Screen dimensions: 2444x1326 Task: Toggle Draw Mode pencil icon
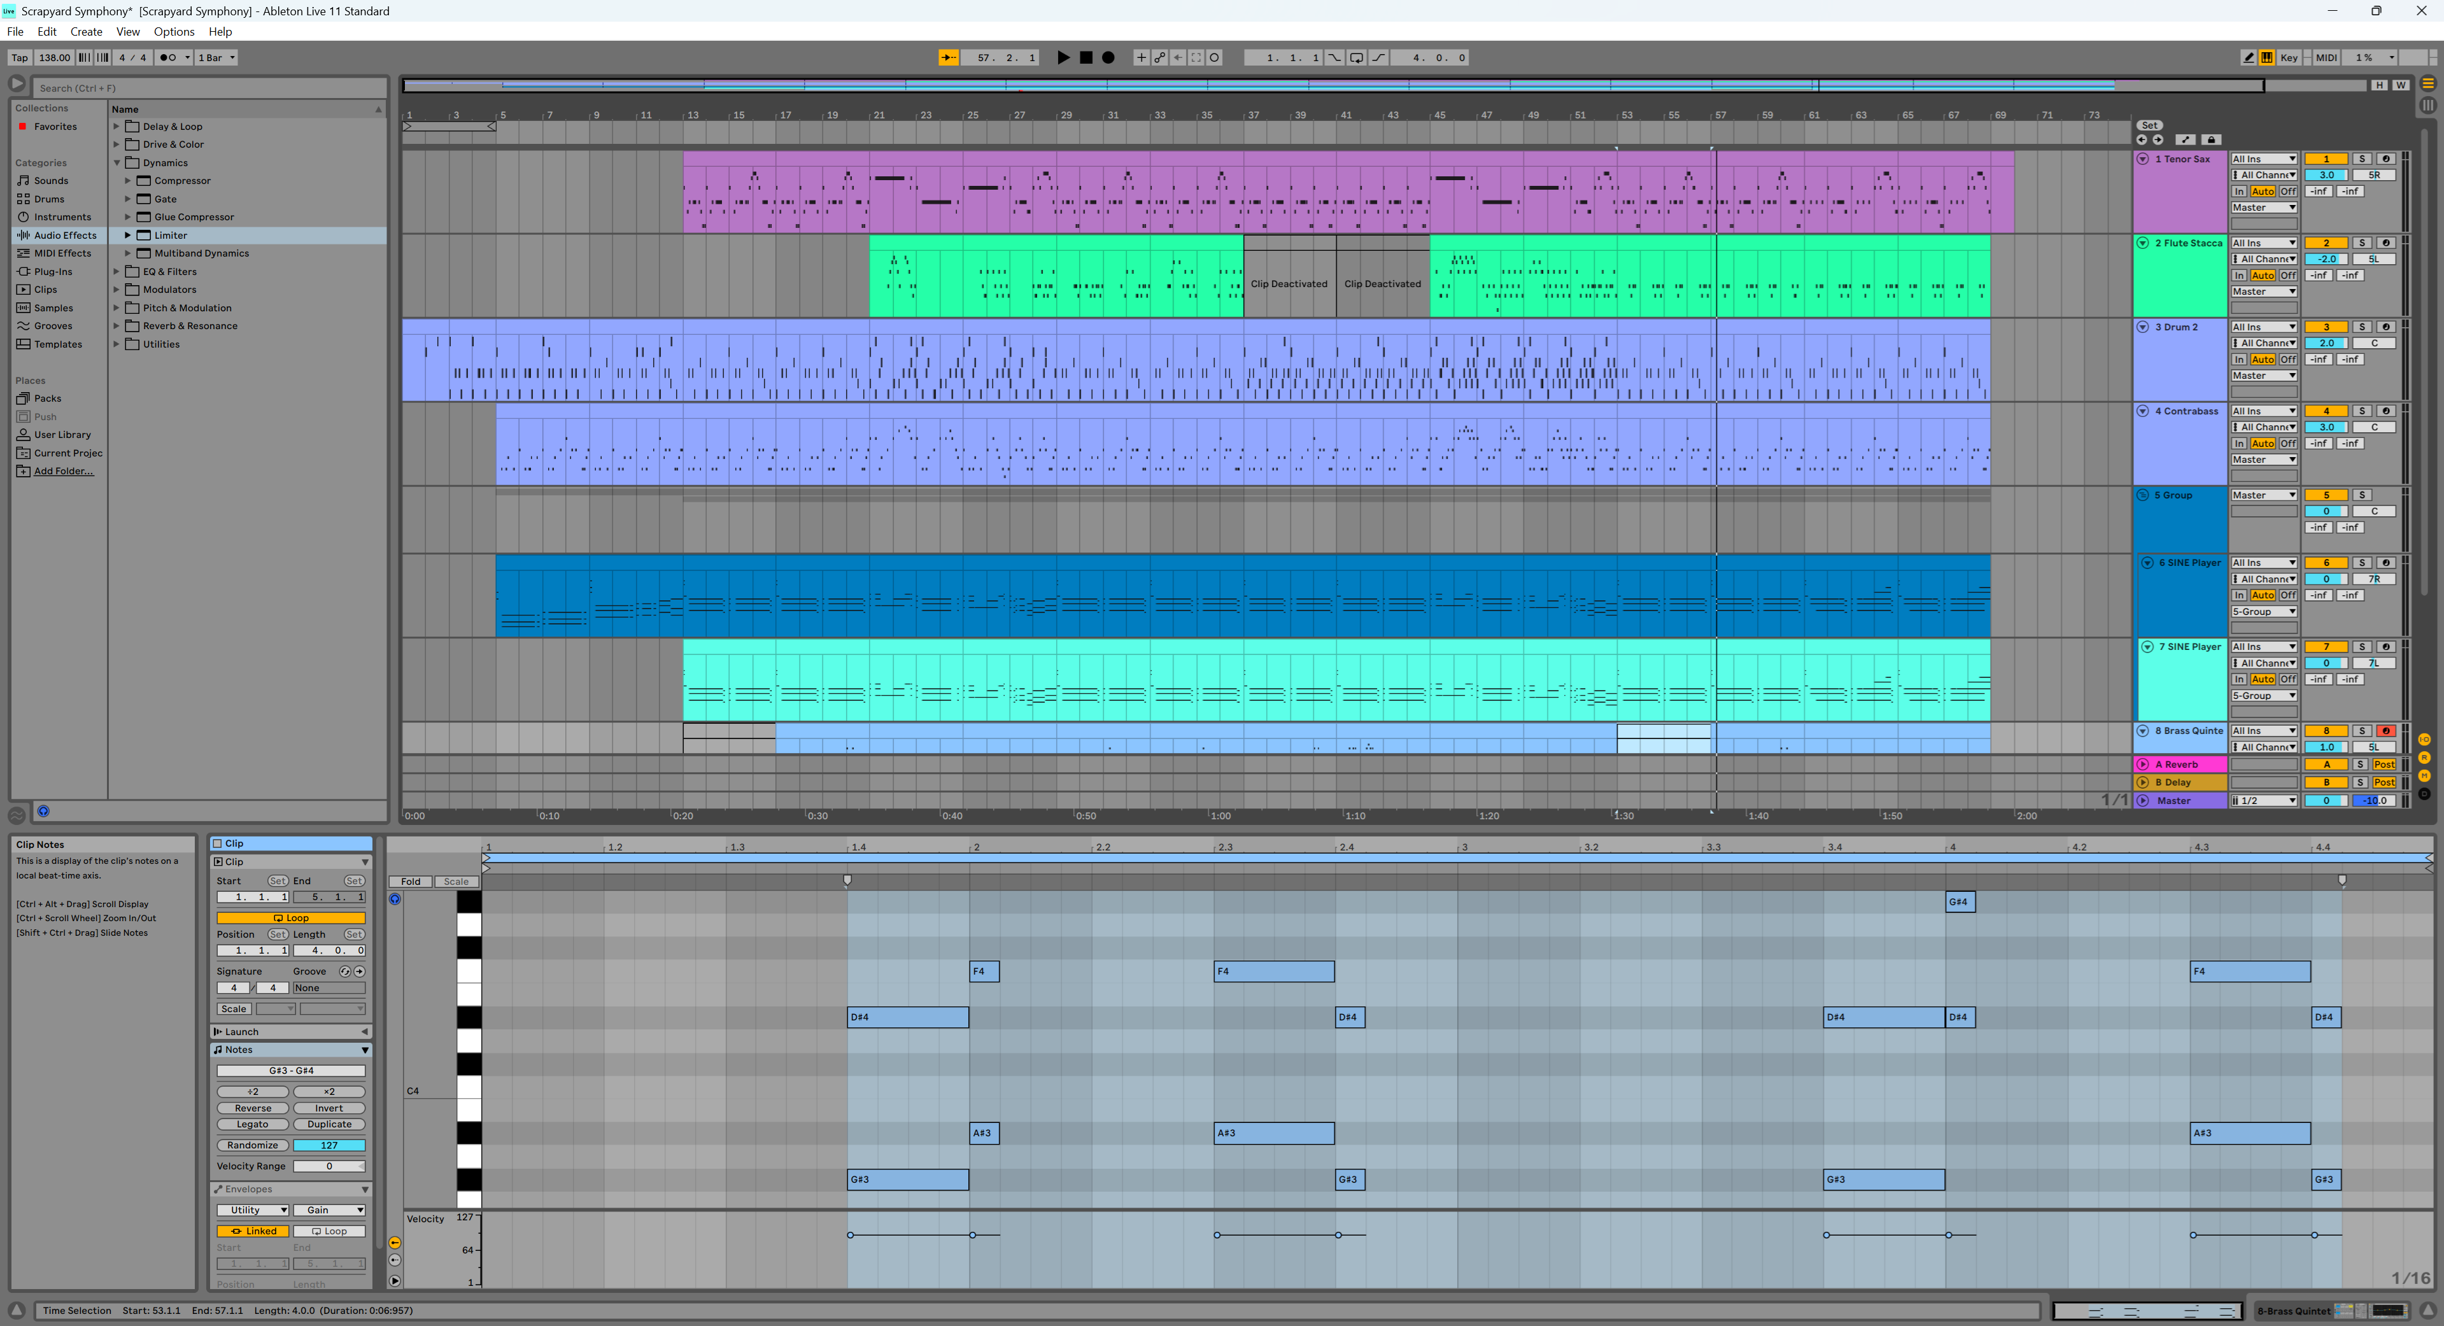click(2248, 58)
